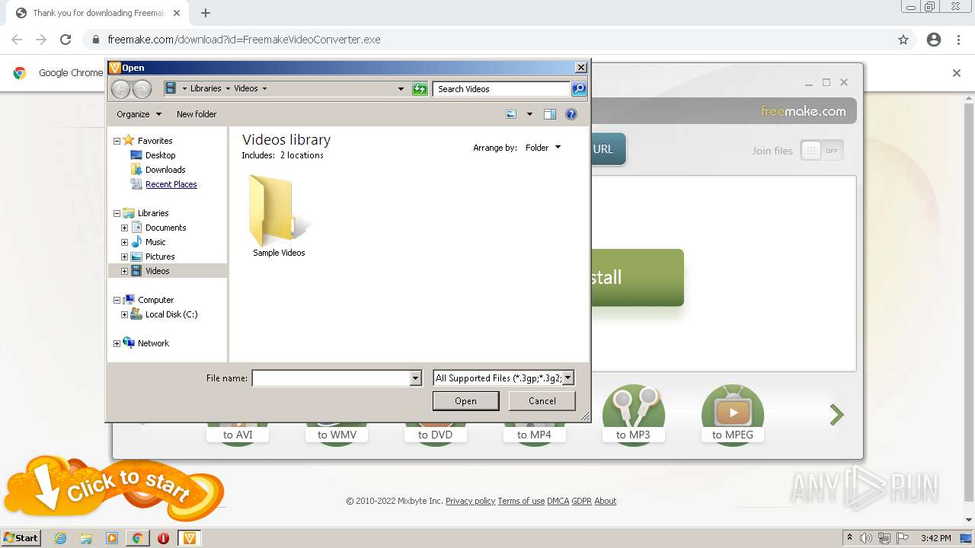Open the File name dropdown arrow

(415, 378)
